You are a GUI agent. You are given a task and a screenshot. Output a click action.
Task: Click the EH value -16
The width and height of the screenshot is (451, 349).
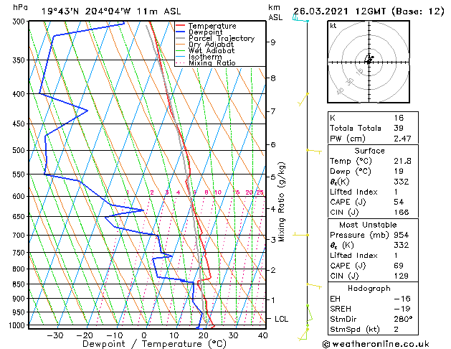[402, 299]
